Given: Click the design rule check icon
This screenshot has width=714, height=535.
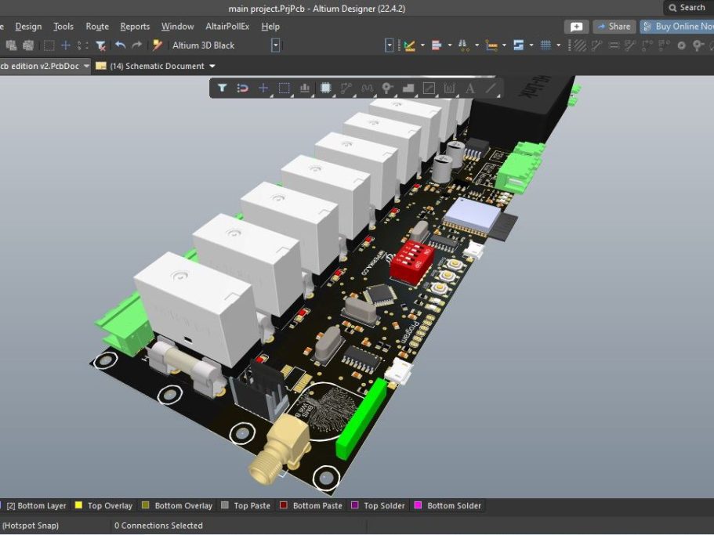Looking at the screenshot, I should click(409, 45).
